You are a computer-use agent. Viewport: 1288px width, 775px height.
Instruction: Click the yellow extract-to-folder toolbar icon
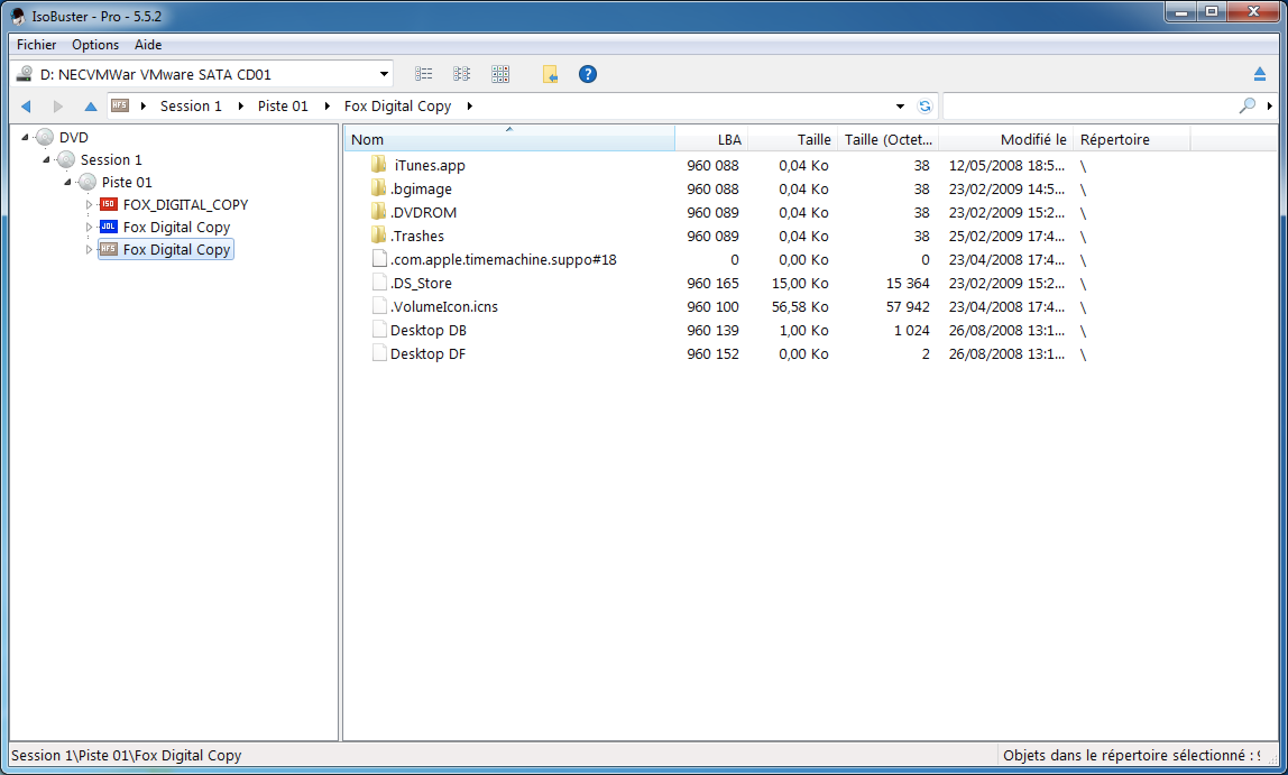pyautogui.click(x=550, y=74)
